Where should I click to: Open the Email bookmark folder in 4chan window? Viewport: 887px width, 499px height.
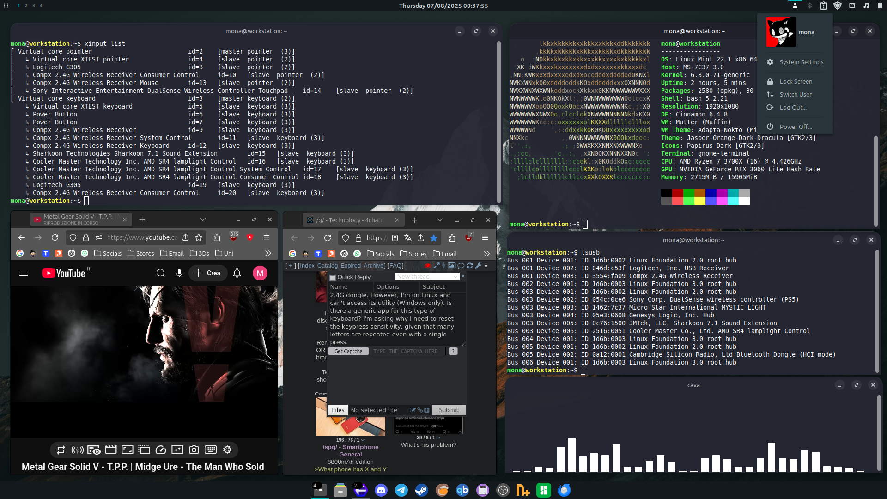[444, 254]
